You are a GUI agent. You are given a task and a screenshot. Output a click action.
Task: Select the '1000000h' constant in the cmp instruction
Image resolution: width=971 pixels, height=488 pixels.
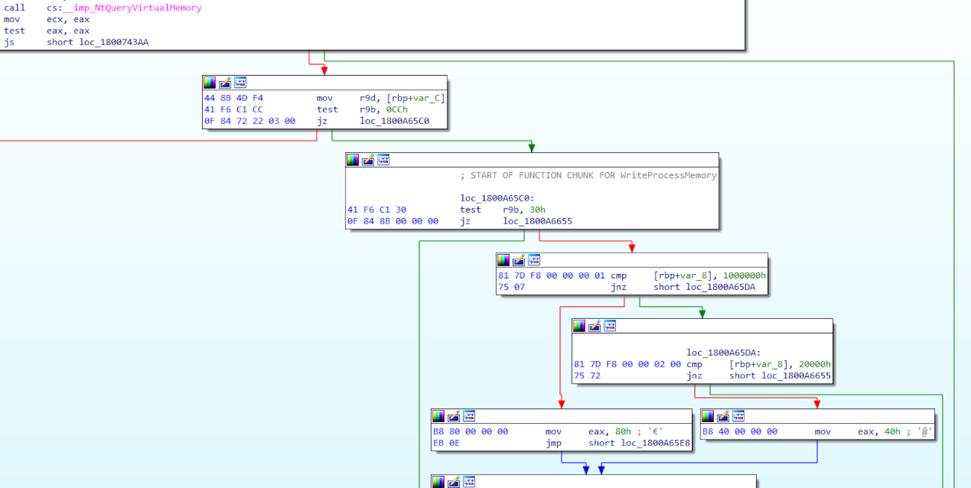(744, 276)
